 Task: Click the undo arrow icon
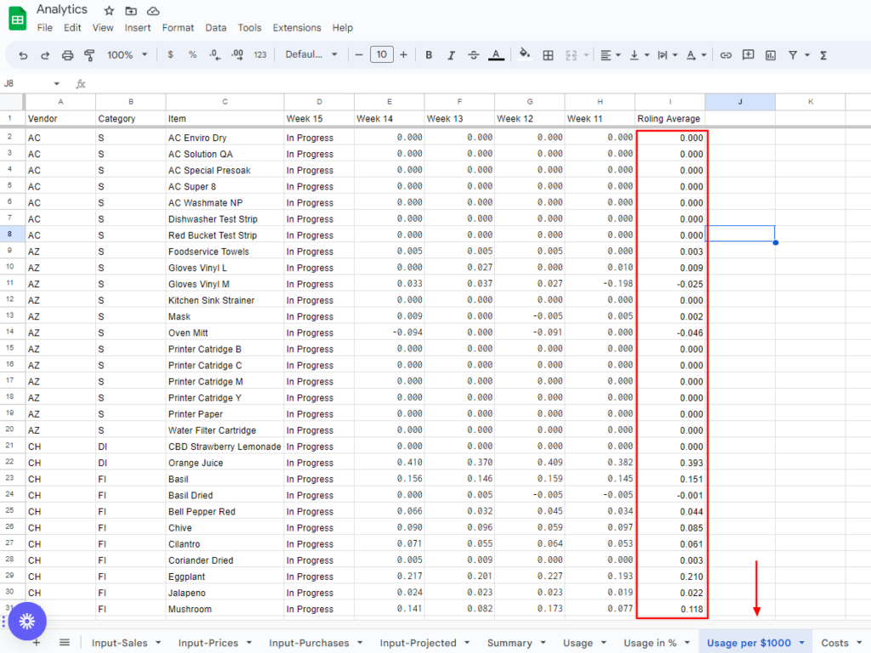pos(23,54)
